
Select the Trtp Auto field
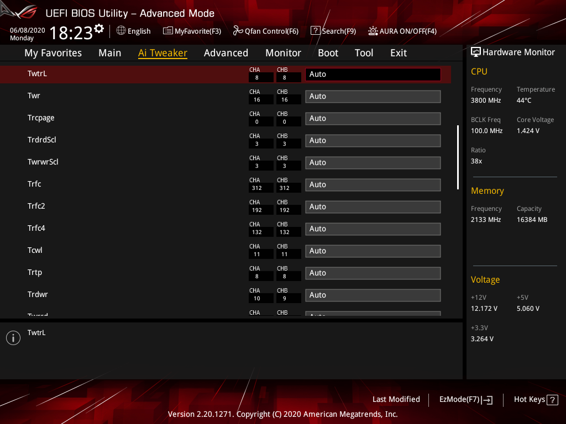pos(373,273)
